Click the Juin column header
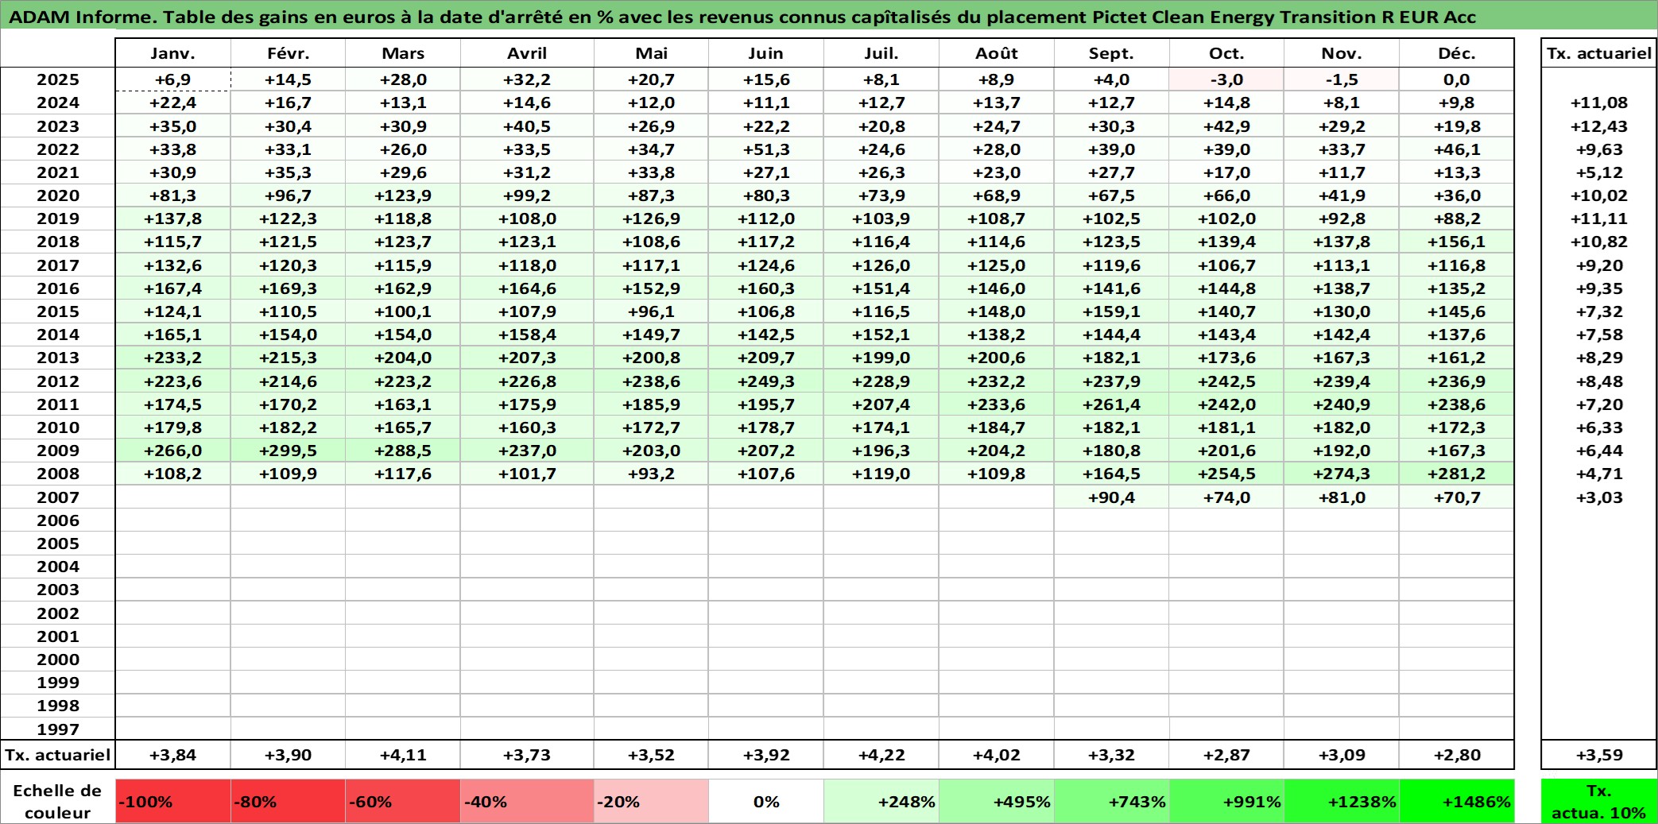The width and height of the screenshot is (1658, 824). coord(766,53)
